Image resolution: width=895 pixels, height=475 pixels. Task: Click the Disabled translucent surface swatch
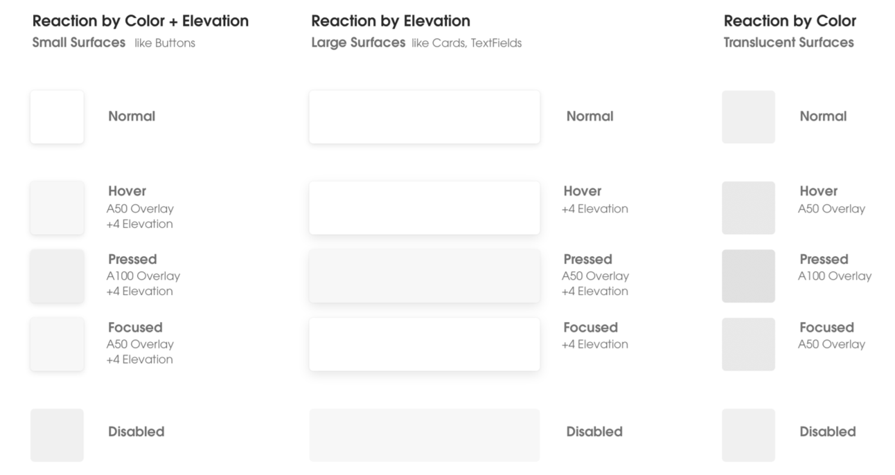pos(748,435)
